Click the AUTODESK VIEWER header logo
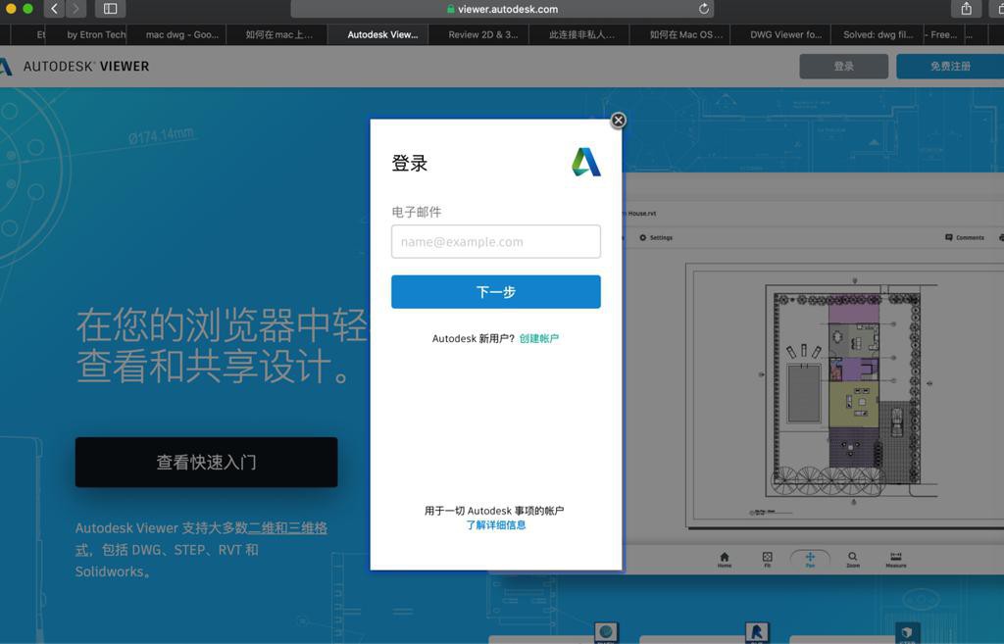 (75, 66)
